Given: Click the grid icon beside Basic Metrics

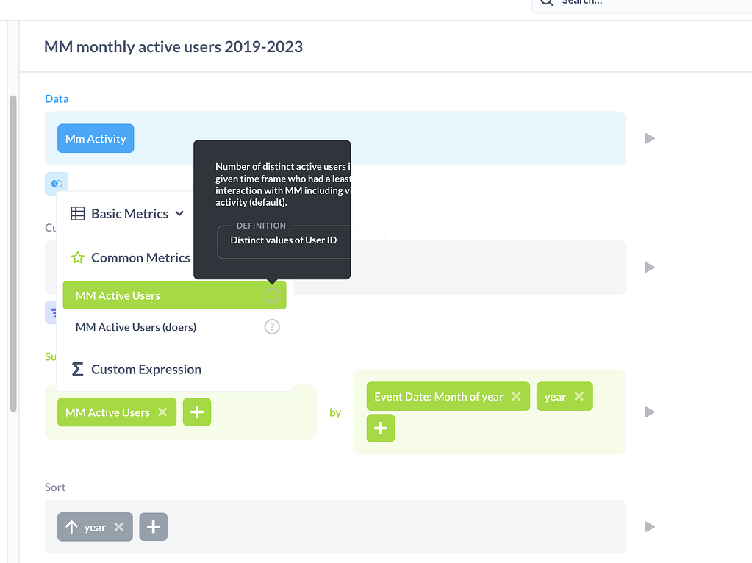Looking at the screenshot, I should (x=78, y=213).
